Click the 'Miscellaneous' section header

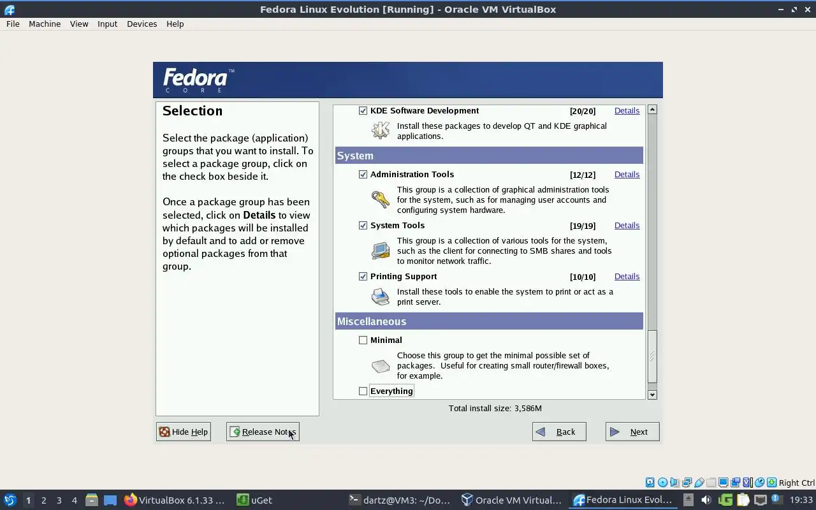click(489, 321)
